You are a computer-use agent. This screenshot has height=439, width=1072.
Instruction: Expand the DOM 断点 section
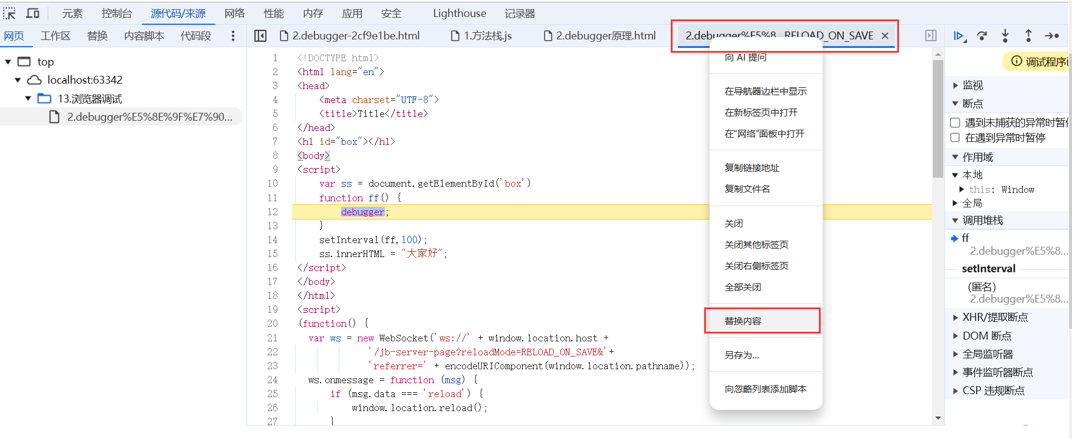[x=955, y=335]
